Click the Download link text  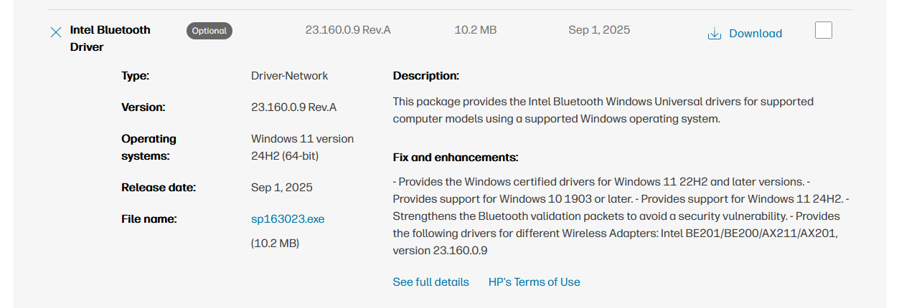point(755,34)
